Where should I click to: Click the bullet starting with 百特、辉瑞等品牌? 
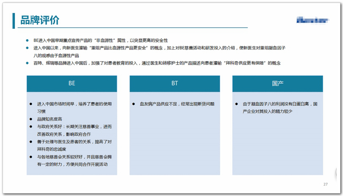coord(157,63)
